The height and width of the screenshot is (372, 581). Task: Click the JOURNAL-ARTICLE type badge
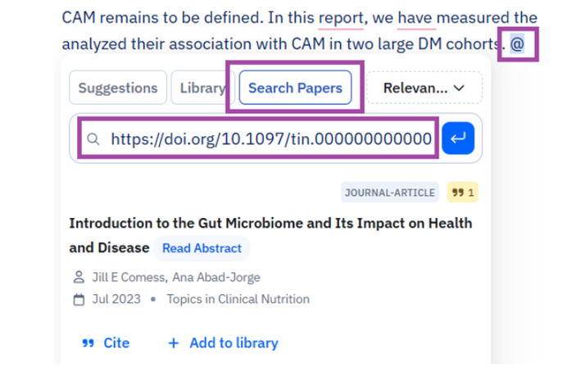[390, 193]
